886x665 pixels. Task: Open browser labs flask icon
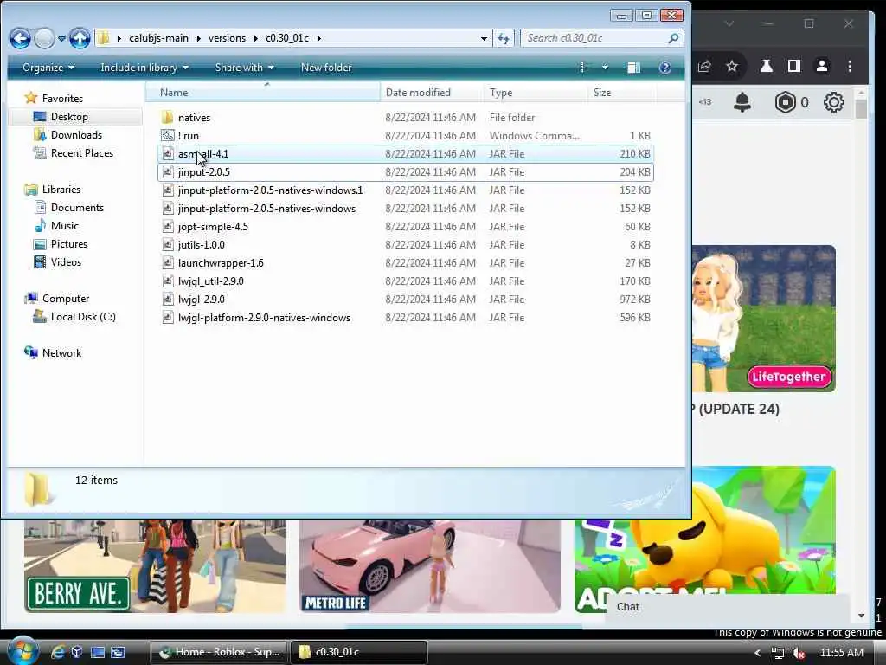point(767,66)
